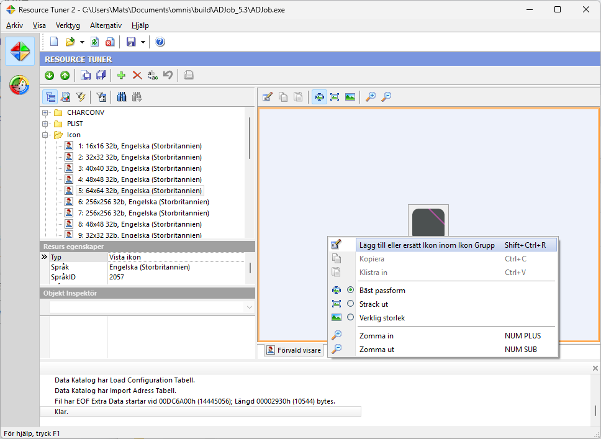Expand the CHARCONV folder node
This screenshot has height=439, width=601.
[x=45, y=113]
